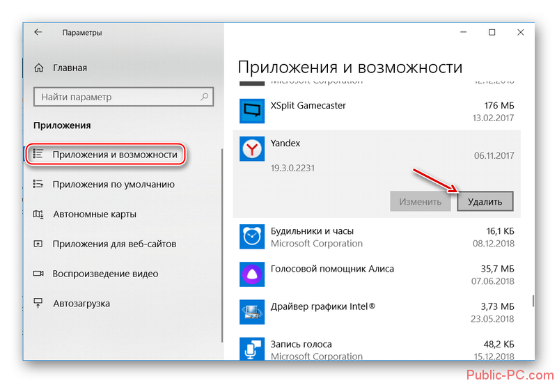Click the Запись голоса microphone icon

click(252, 349)
